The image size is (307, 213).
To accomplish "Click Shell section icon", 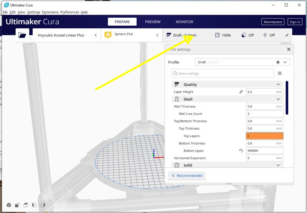I will coord(177,99).
